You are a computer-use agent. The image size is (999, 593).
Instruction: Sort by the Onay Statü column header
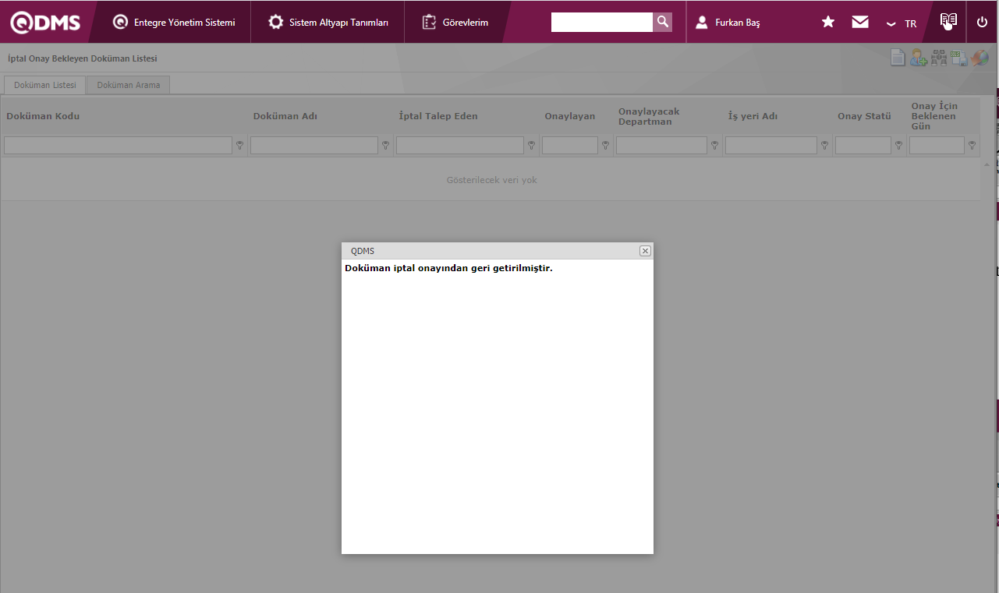(864, 116)
